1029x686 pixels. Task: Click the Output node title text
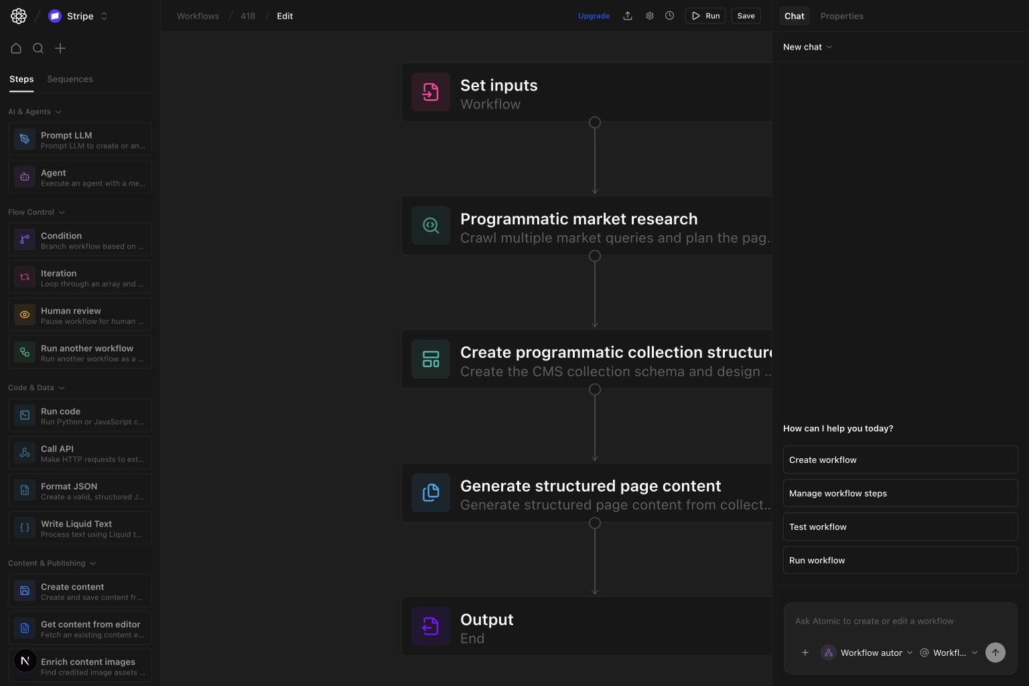coord(487,620)
